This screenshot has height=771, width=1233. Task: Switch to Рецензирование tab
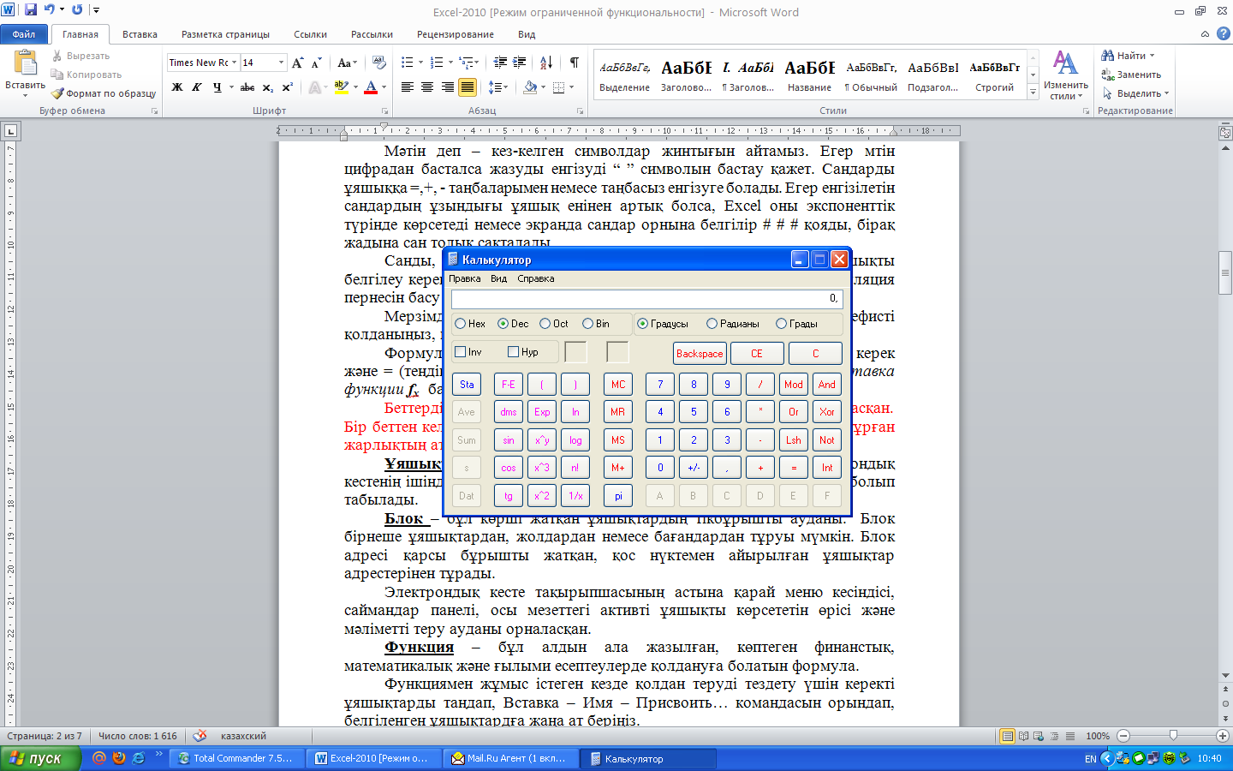point(455,34)
